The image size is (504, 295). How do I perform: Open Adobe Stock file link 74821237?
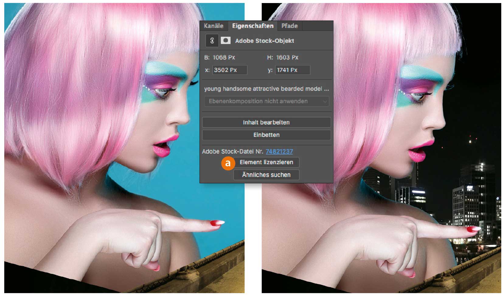coord(279,151)
